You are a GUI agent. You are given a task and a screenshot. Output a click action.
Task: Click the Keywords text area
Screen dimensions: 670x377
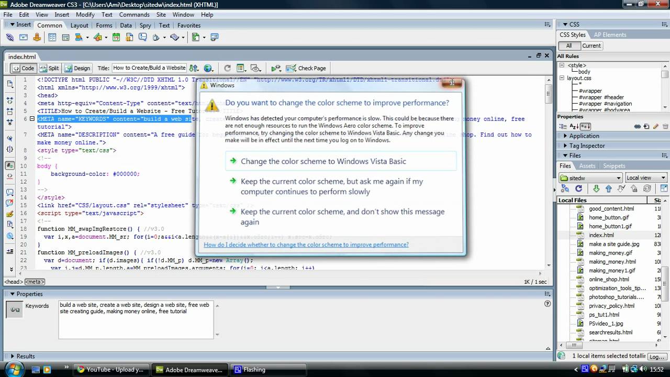(136, 319)
